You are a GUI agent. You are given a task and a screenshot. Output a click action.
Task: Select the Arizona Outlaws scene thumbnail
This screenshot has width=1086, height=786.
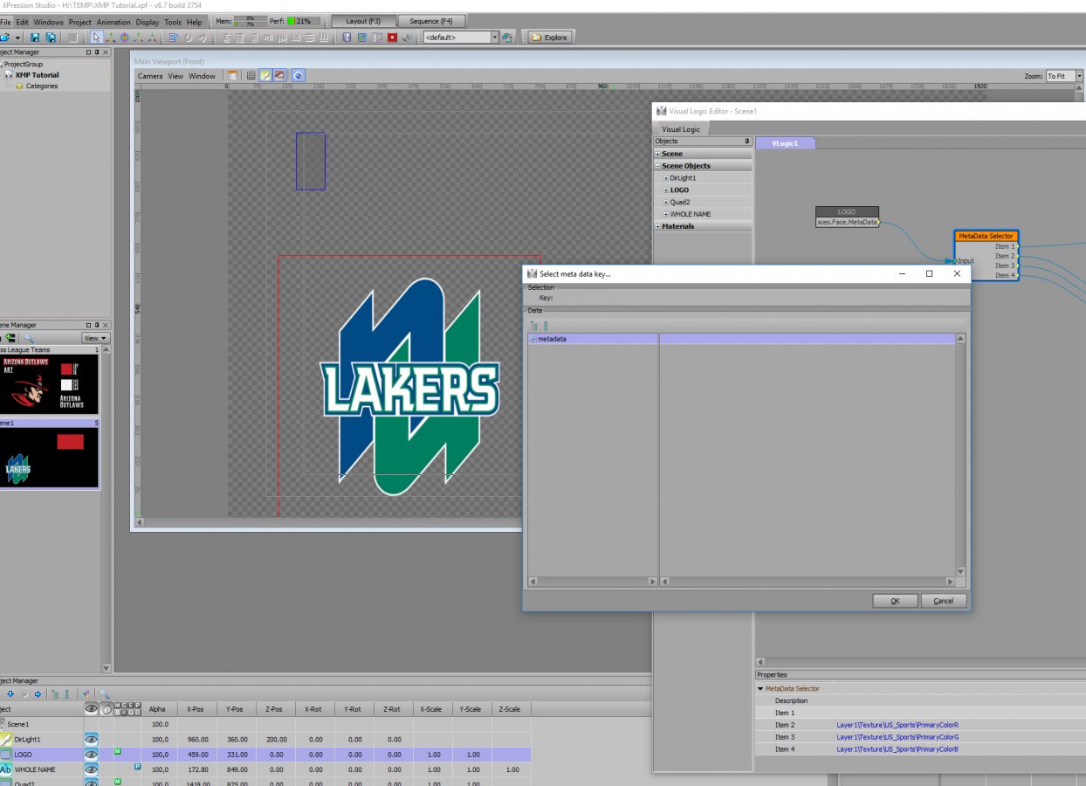point(49,384)
